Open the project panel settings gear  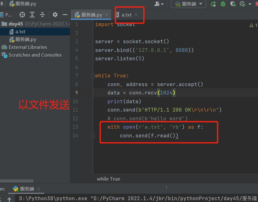55,15
